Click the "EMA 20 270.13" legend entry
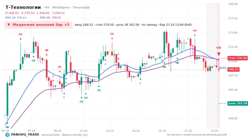Screen dimensions: 248x139 click(x=16, y=17)
